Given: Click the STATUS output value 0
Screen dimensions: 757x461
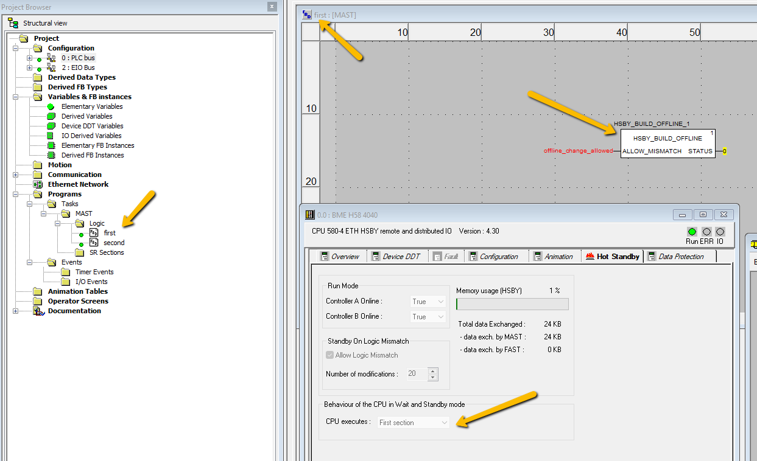Looking at the screenshot, I should 725,151.
